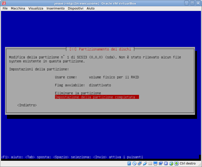Open the Macchina menu
202x167 pixels.
[x=18, y=8]
